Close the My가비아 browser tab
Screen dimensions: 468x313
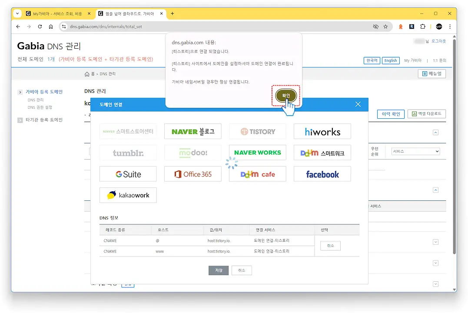(x=89, y=14)
